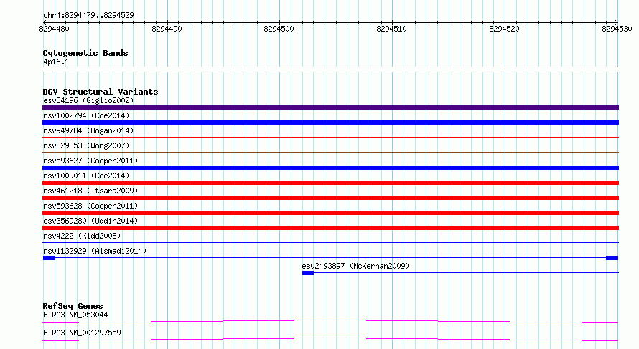Select the 4p16.1 band label
This screenshot has height=349, width=639.
(x=56, y=62)
